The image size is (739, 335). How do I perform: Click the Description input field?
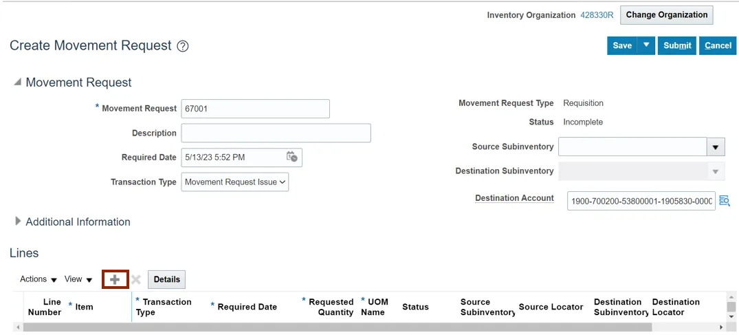tap(276, 133)
